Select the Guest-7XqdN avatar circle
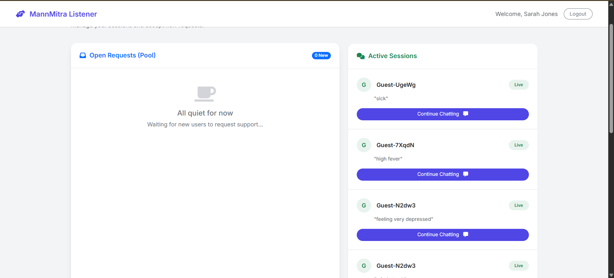Screen dimensions: 614x278 point(364,145)
